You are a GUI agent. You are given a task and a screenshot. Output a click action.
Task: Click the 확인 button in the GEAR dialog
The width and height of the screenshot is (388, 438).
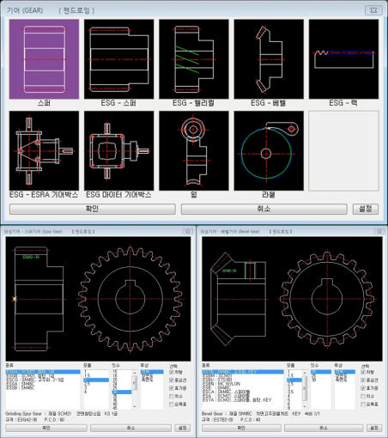point(93,209)
